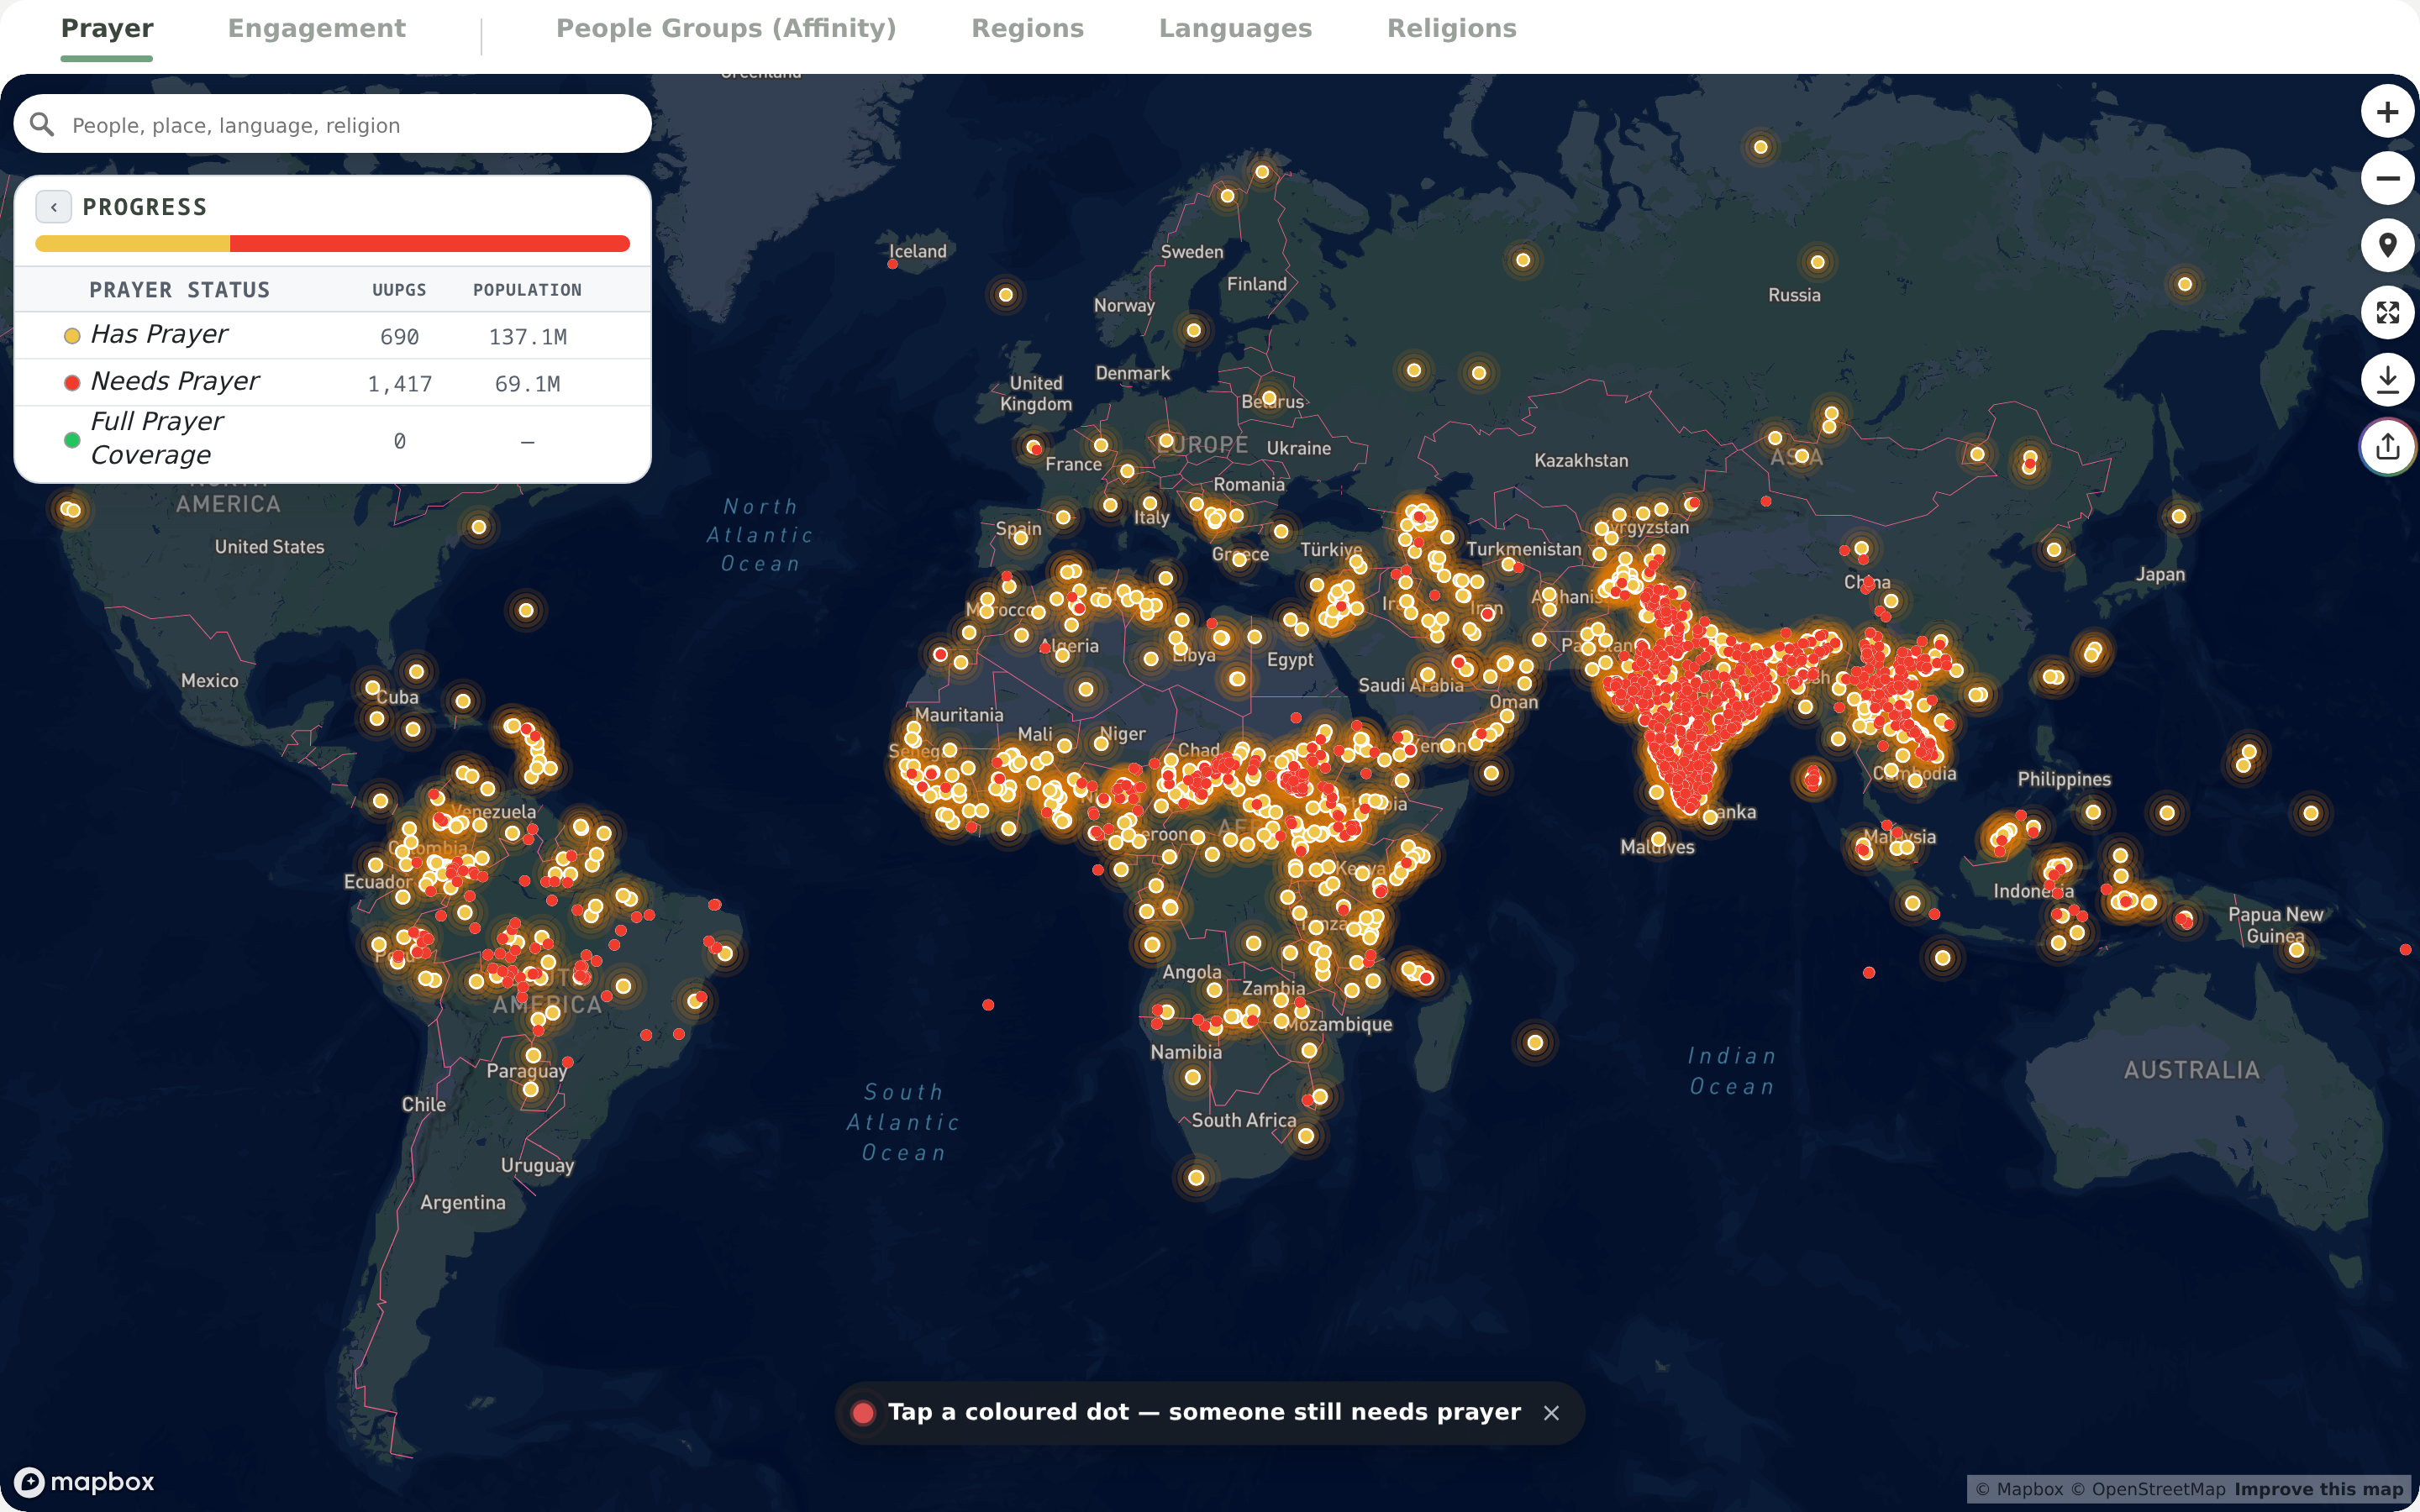The height and width of the screenshot is (1512, 2420).
Task: Select the 'Full Prayer Coverage' row
Action: tap(333, 439)
